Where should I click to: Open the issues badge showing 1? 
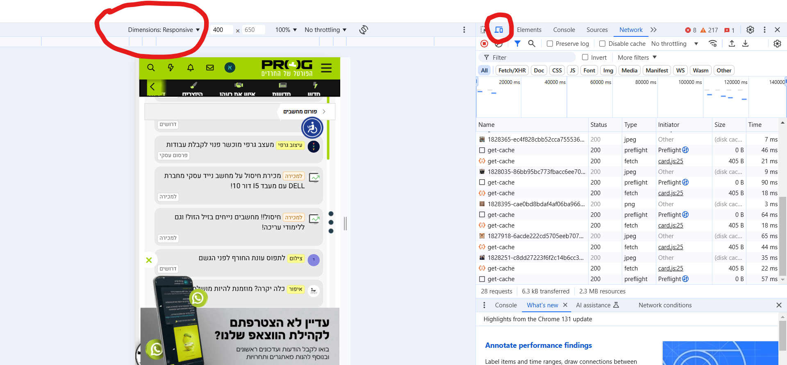[x=729, y=30]
